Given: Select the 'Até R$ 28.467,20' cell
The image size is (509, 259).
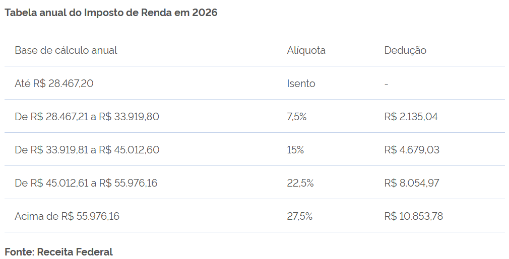Looking at the screenshot, I should pos(54,83).
